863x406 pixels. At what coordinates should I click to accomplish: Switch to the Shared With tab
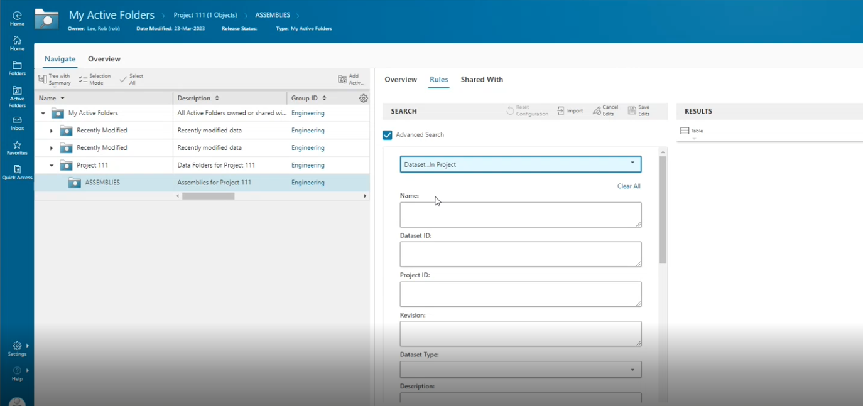482,80
